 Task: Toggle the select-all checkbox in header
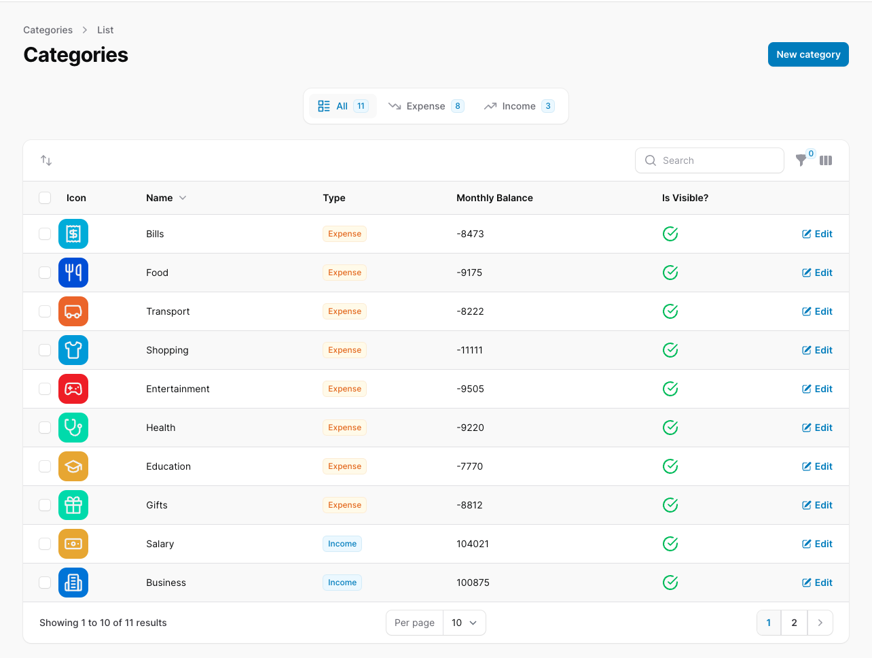[45, 198]
